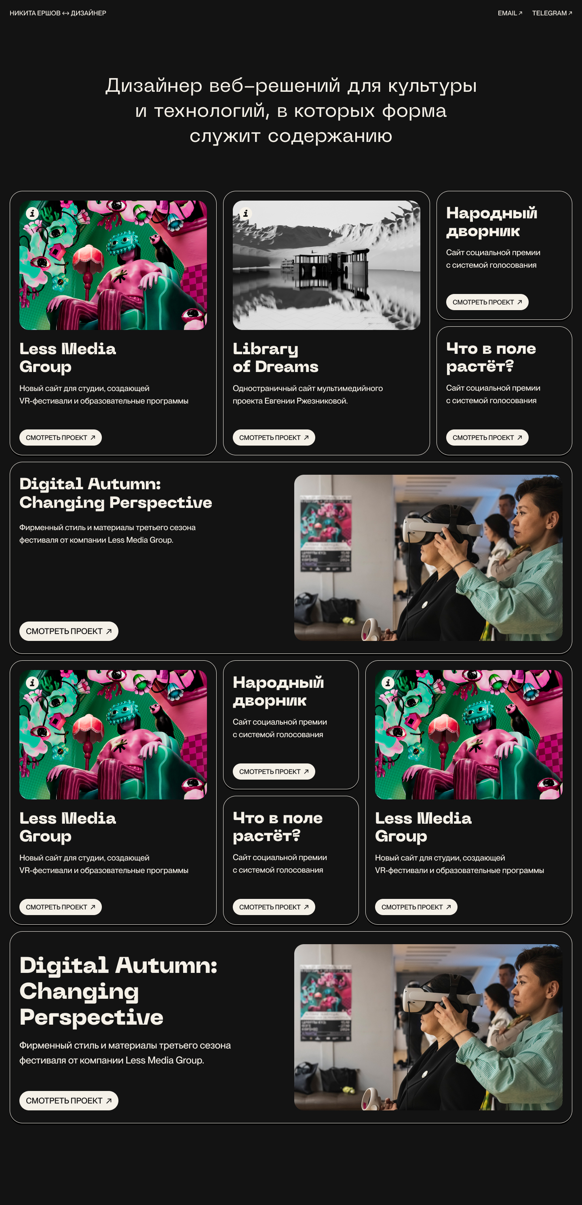Image resolution: width=582 pixels, height=1205 pixels.
Task: Click the large bottom Digital Autumn: Changing Perspective title
Action: 118,991
